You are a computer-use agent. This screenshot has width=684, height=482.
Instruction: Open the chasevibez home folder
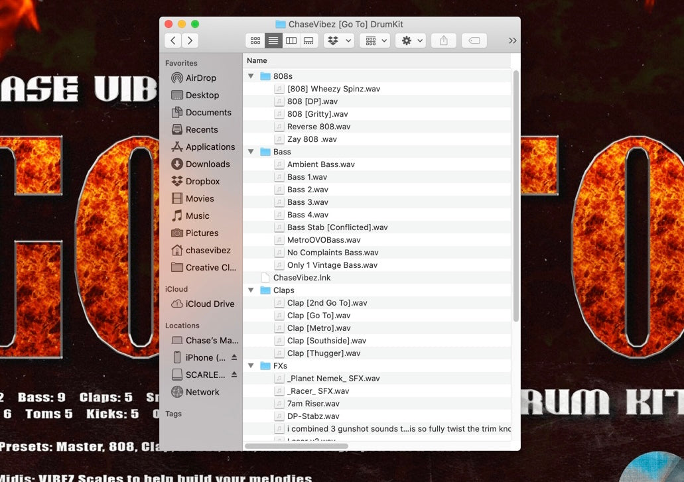[x=200, y=250]
